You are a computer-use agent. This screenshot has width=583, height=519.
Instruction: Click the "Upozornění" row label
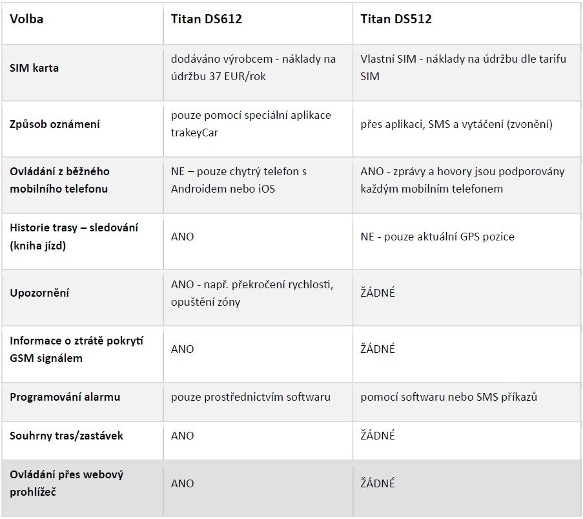[39, 293]
